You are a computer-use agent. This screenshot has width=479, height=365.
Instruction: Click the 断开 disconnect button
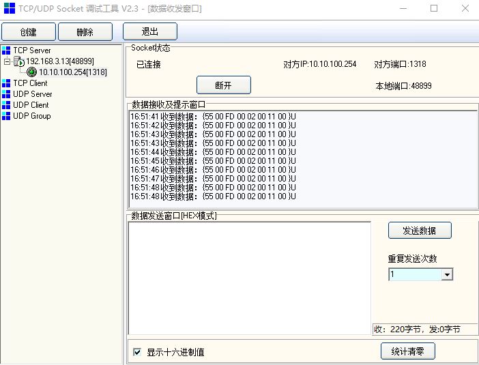pos(224,85)
